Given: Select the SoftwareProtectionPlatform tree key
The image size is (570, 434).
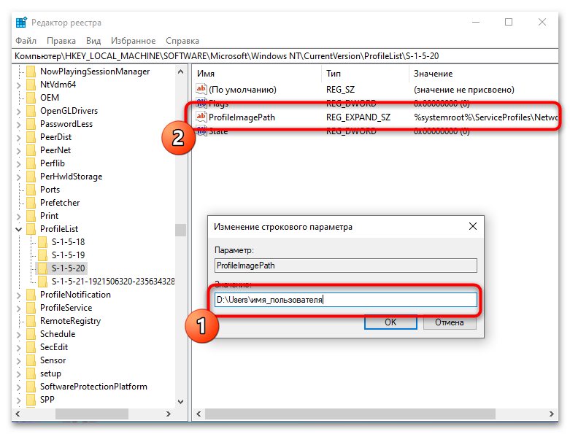Looking at the screenshot, I should tap(93, 387).
